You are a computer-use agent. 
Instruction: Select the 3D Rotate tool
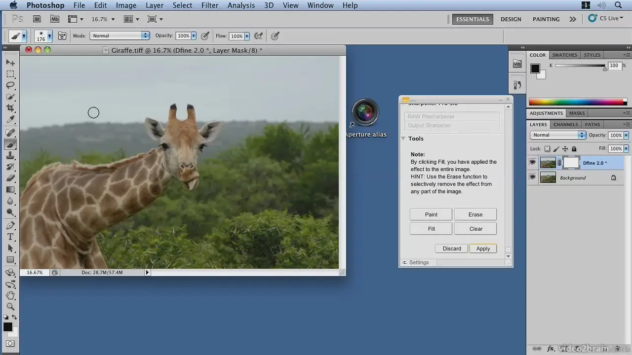pyautogui.click(x=10, y=273)
